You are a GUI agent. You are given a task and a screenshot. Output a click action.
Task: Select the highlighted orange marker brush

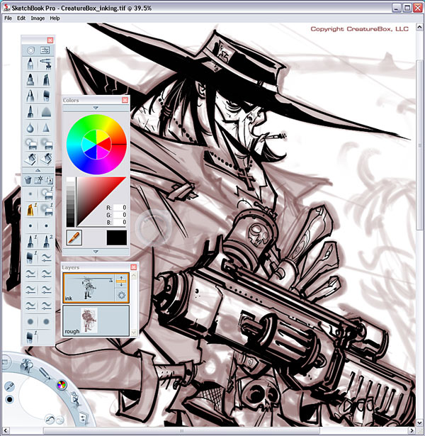click(30, 209)
